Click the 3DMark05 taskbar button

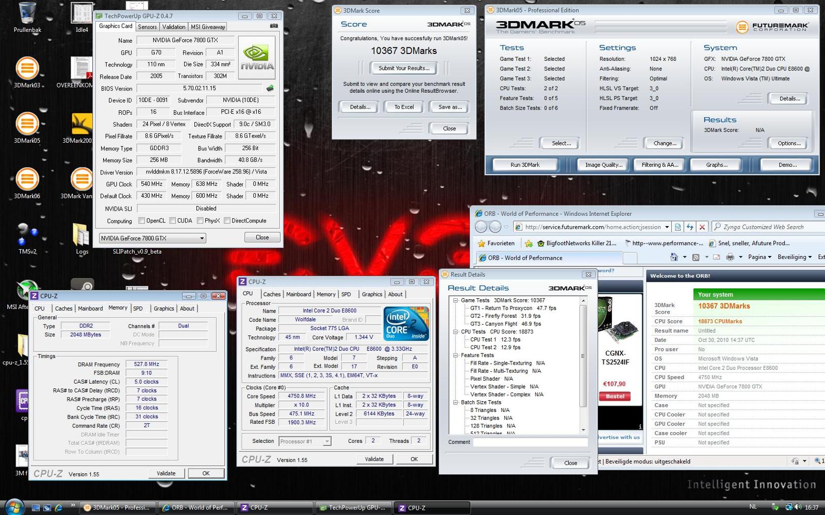tap(117, 507)
